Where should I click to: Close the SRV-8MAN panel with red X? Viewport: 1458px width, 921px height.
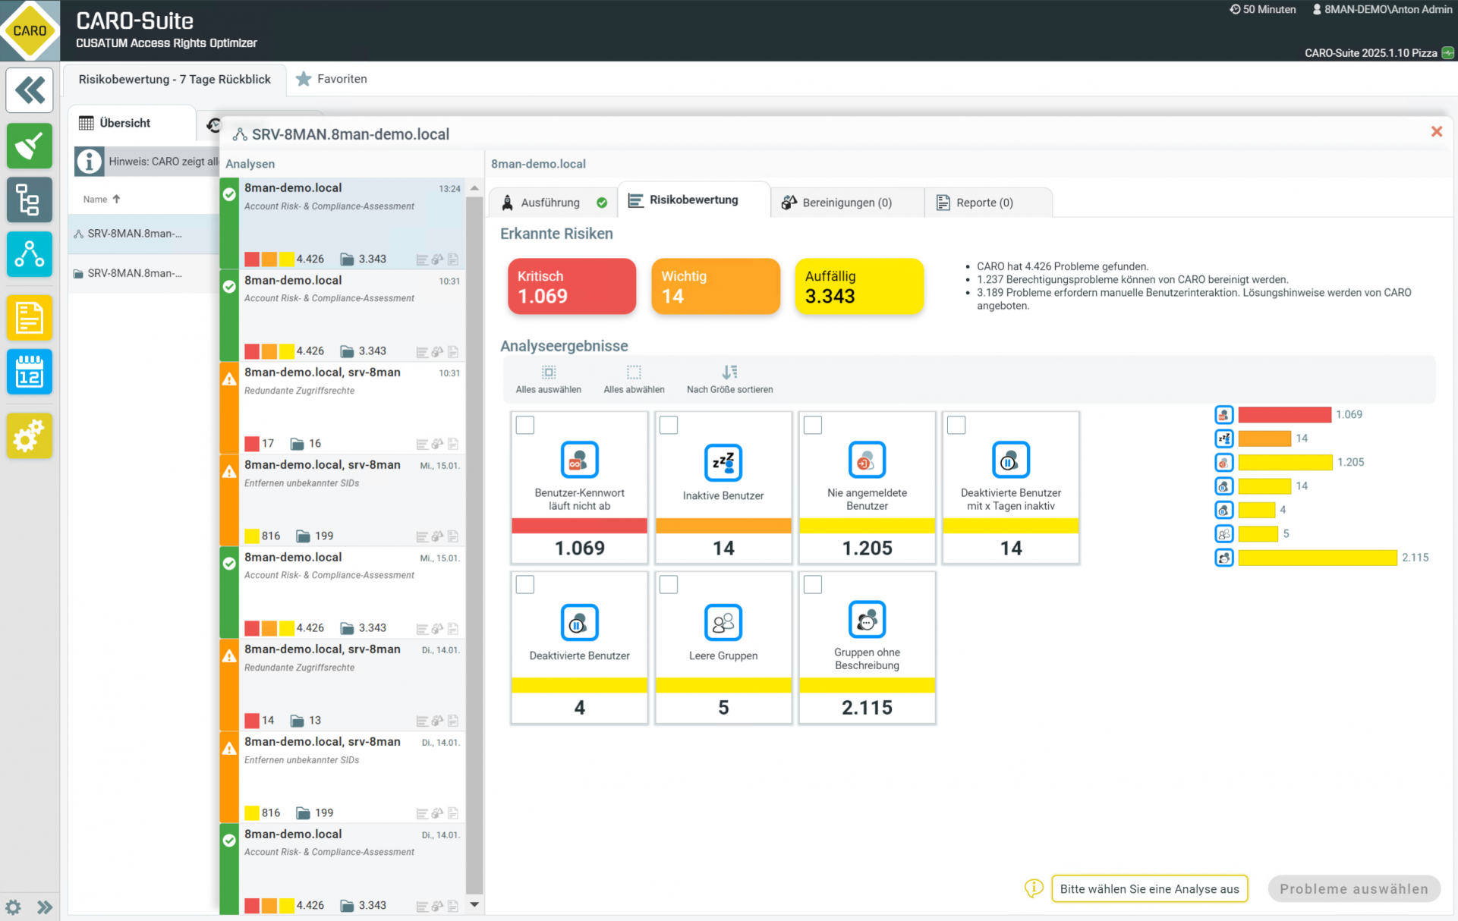1436,132
